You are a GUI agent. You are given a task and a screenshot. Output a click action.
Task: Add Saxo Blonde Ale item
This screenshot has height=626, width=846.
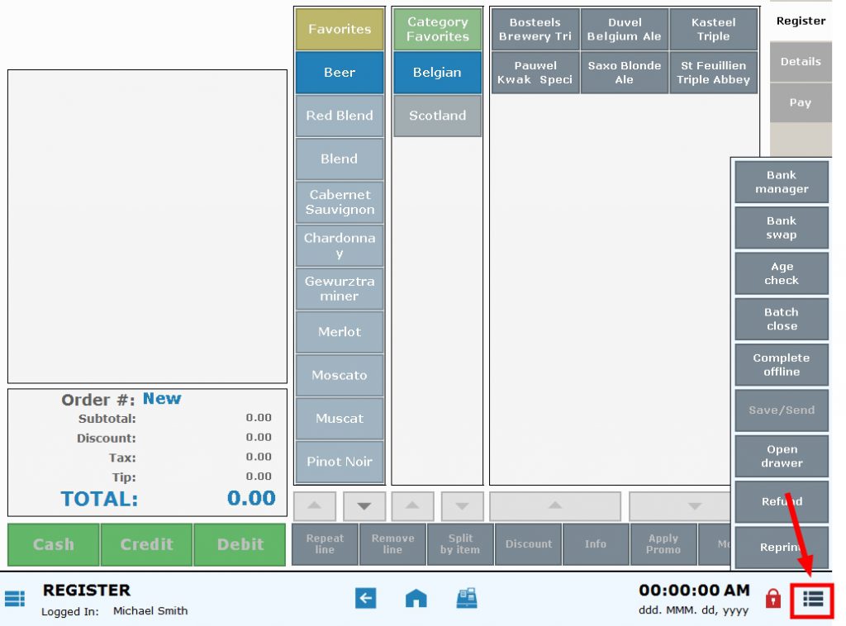coord(625,72)
